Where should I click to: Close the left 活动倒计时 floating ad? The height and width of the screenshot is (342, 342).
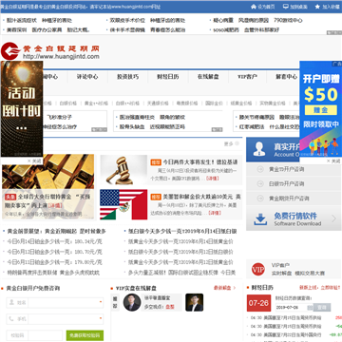[x=34, y=161]
